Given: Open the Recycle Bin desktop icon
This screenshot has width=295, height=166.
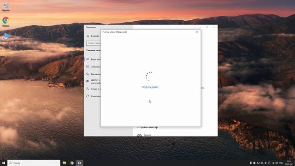Looking at the screenshot, I should pyautogui.click(x=6, y=6).
